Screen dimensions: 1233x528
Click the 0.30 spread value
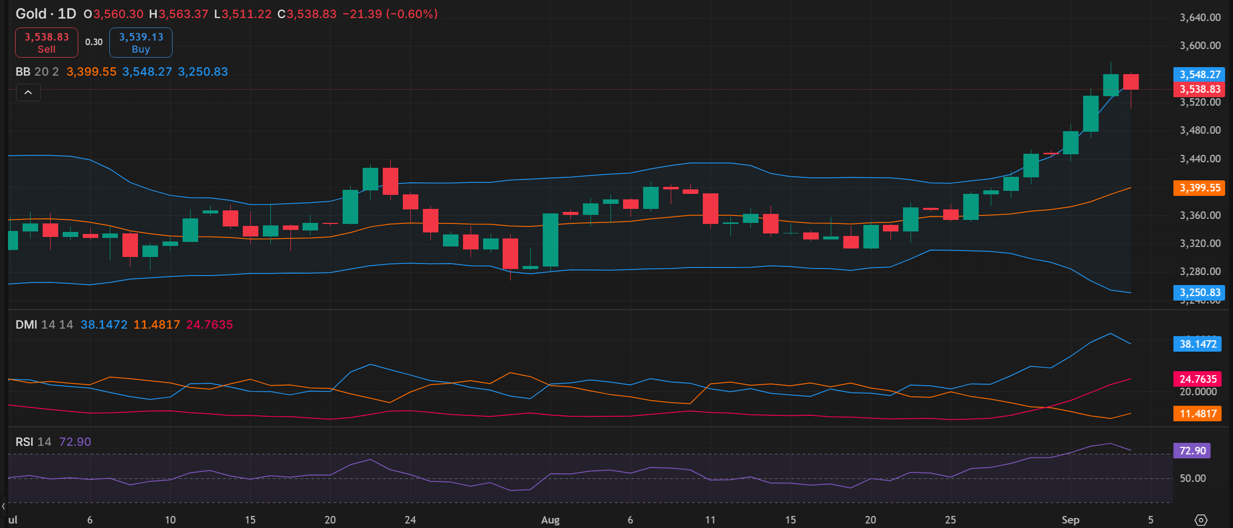94,42
